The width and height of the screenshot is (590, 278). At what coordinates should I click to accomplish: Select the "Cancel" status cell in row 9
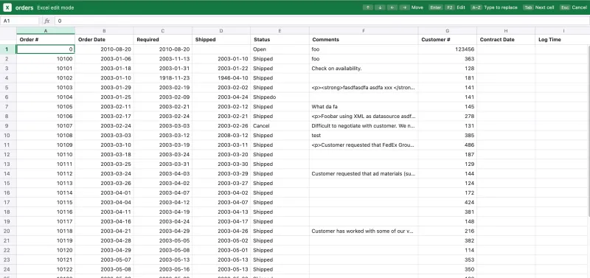pos(280,125)
